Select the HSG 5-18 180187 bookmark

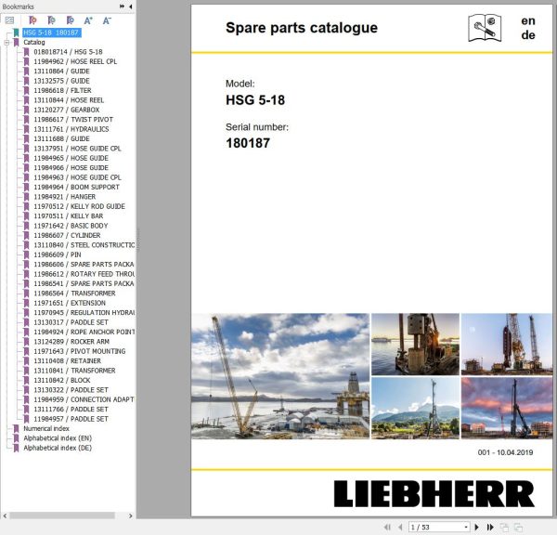pos(51,33)
